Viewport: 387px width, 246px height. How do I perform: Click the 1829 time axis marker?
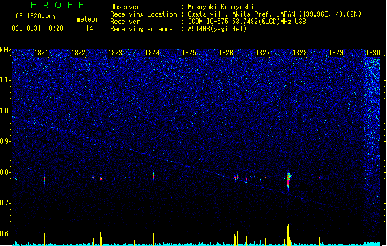(337, 53)
